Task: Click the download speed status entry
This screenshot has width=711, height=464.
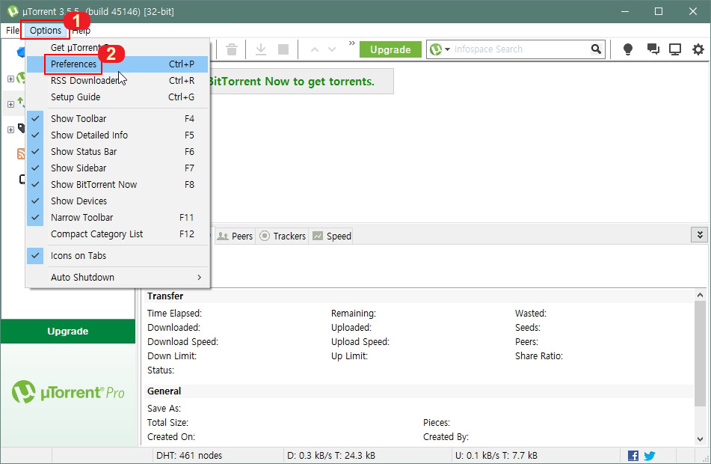Action: coord(331,455)
